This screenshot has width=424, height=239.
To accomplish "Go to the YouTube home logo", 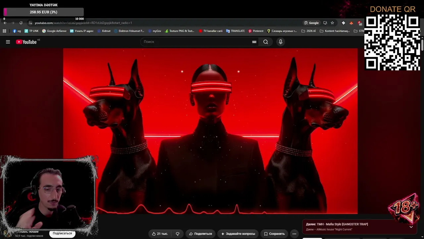I will coord(26,42).
